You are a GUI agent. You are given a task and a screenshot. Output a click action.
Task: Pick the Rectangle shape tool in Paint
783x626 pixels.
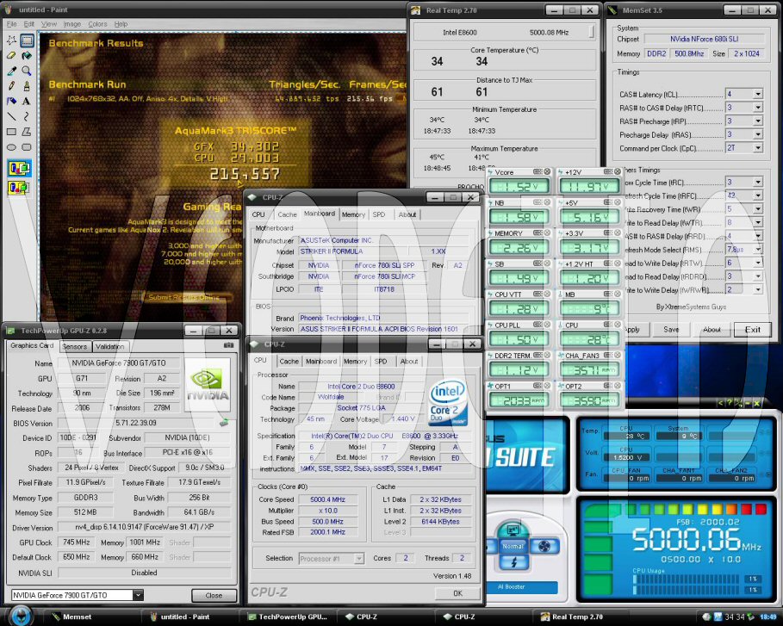click(x=11, y=132)
